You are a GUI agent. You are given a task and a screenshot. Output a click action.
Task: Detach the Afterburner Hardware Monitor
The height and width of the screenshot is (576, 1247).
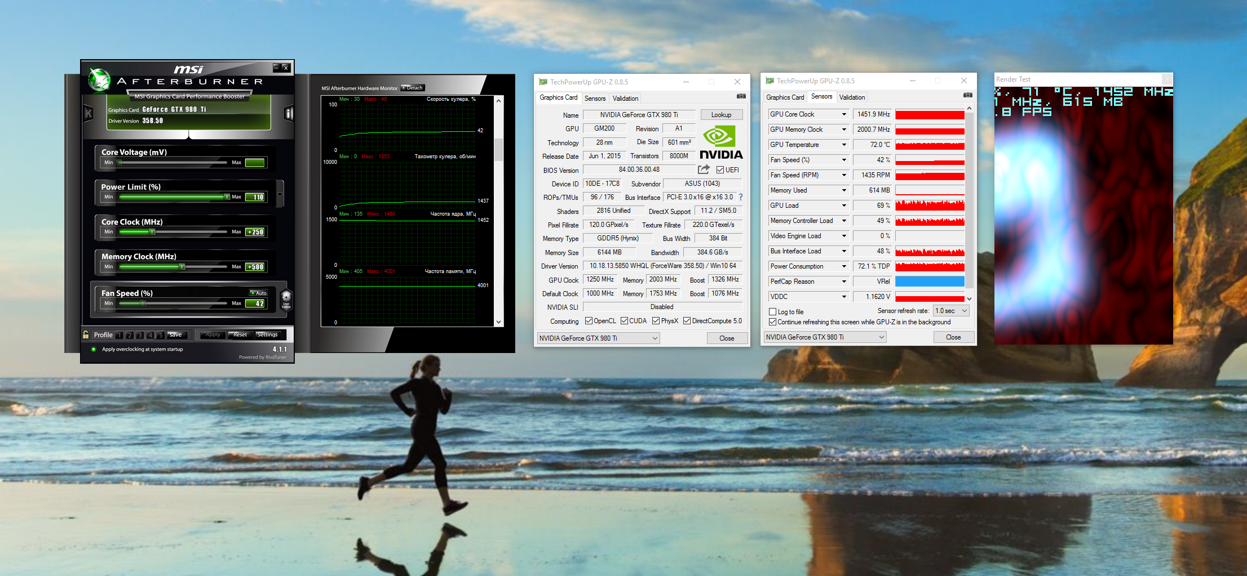(412, 88)
